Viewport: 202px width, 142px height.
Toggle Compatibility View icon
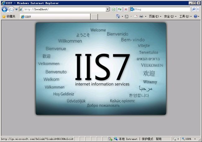click(113, 9)
